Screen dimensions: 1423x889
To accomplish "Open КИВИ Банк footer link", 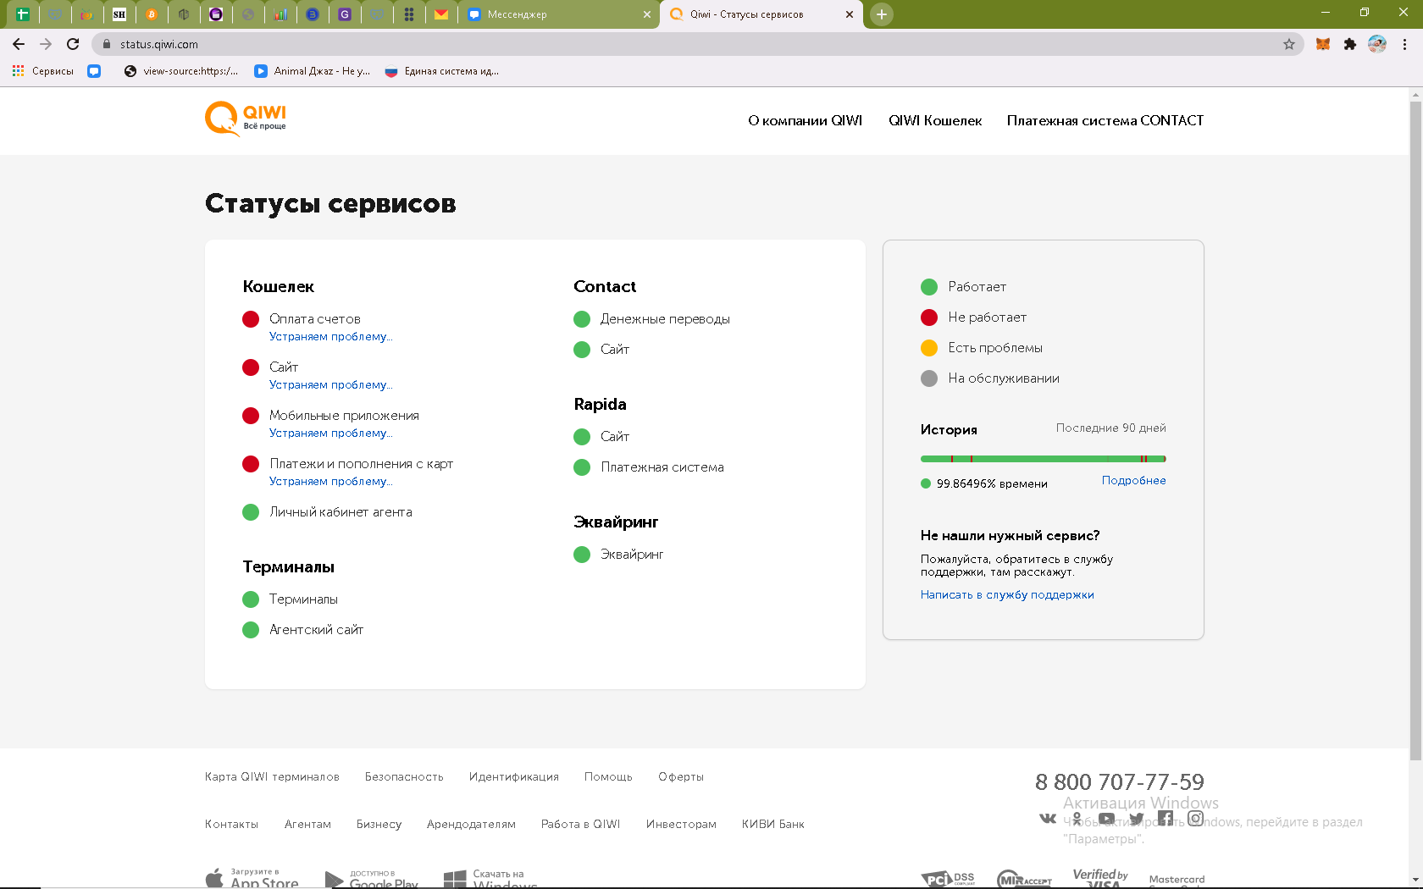I will pos(773,824).
